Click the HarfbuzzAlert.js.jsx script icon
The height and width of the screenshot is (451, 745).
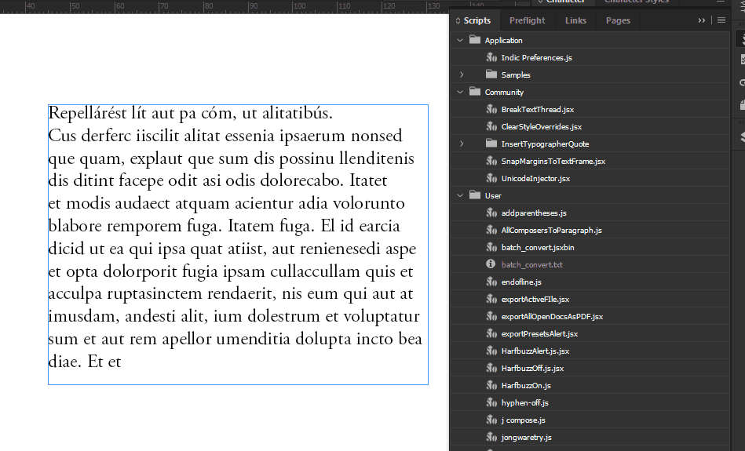pos(491,351)
